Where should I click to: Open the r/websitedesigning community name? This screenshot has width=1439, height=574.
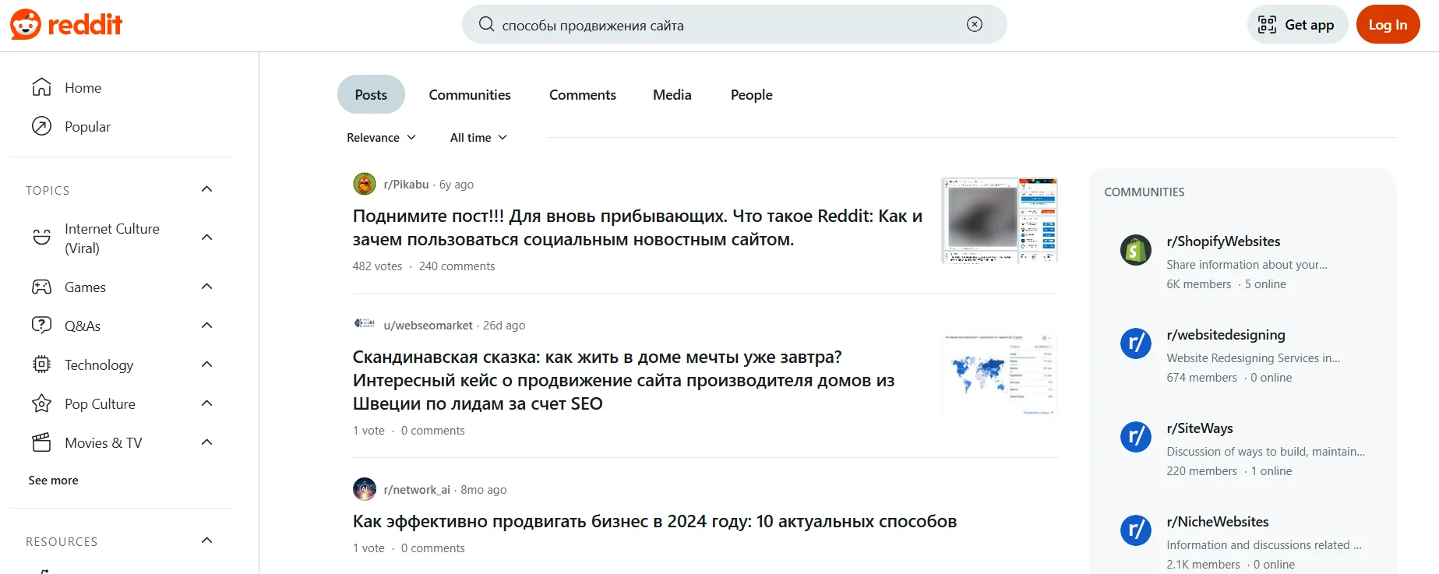pyautogui.click(x=1226, y=335)
